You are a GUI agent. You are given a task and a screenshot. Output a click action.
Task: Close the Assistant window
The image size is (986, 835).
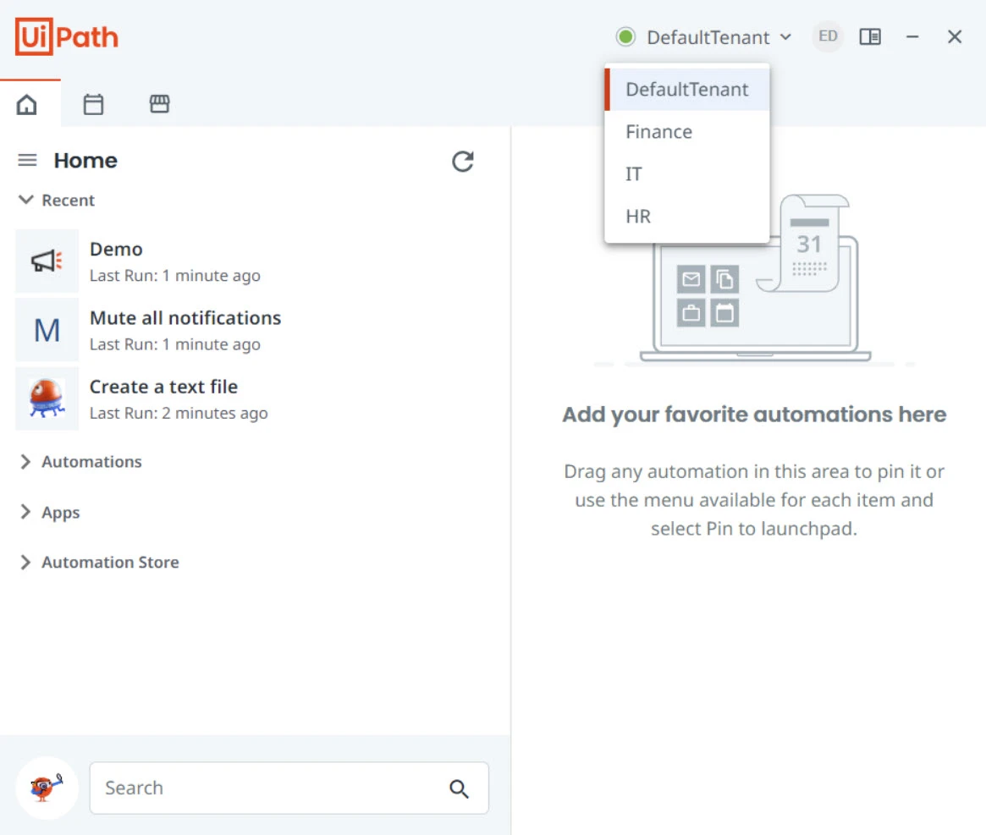click(955, 37)
